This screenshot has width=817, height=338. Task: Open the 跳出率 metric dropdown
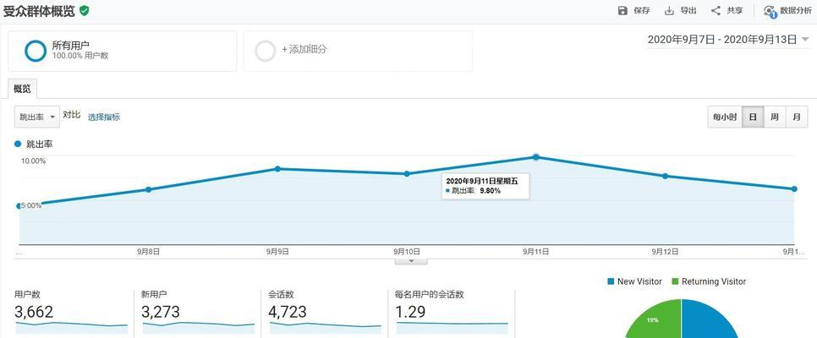point(37,117)
